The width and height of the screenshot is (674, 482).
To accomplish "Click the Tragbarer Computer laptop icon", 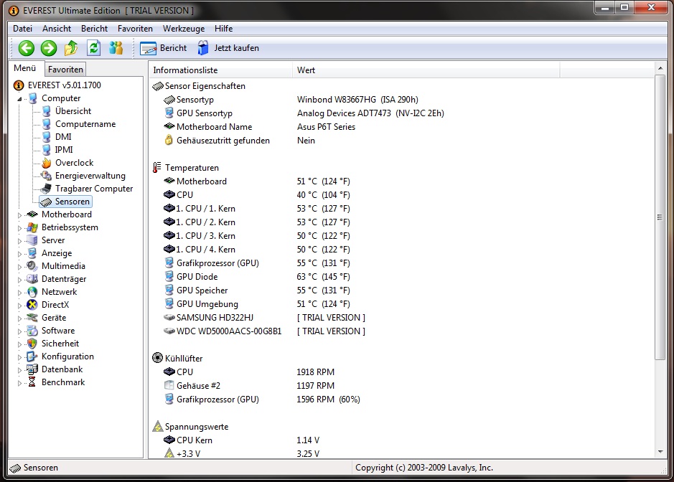I will click(x=47, y=189).
